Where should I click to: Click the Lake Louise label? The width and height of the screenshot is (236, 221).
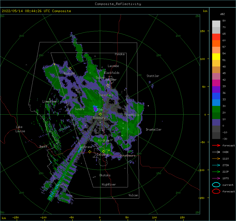coord(20,129)
